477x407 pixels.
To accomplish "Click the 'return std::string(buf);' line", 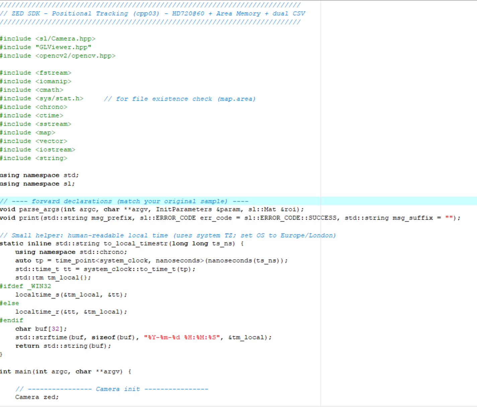I will point(63,346).
